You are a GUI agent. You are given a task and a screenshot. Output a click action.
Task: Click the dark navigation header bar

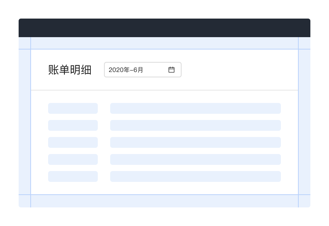tap(164, 27)
